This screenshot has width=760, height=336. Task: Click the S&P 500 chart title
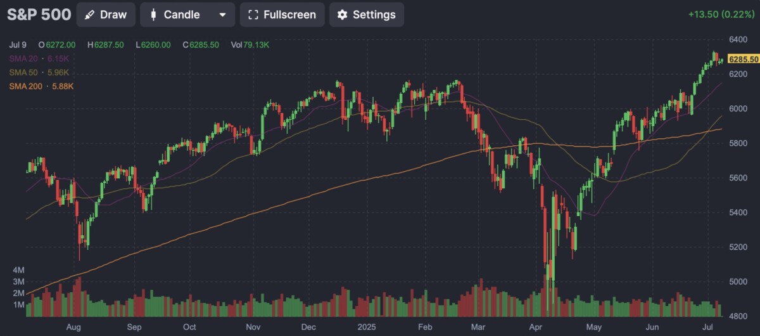point(39,15)
